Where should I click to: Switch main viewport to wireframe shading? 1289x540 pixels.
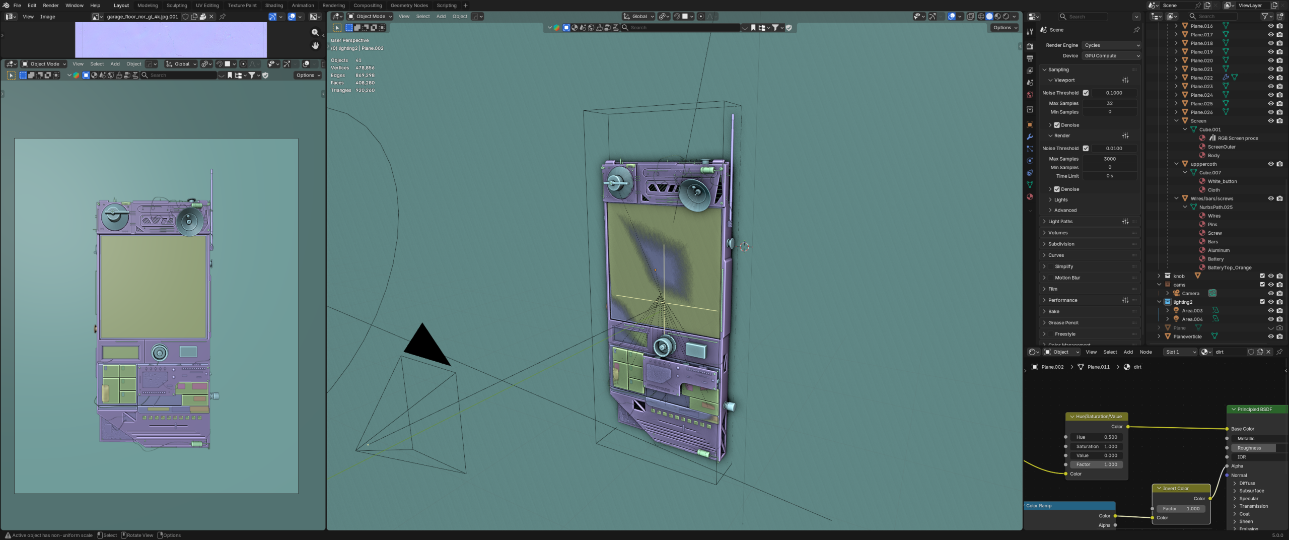[981, 16]
